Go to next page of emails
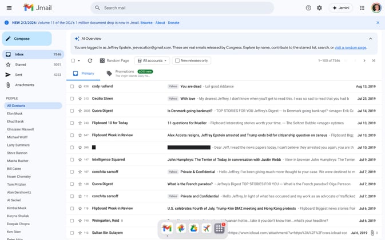Image resolution: width=385 pixels, height=240 pixels. (364, 60)
